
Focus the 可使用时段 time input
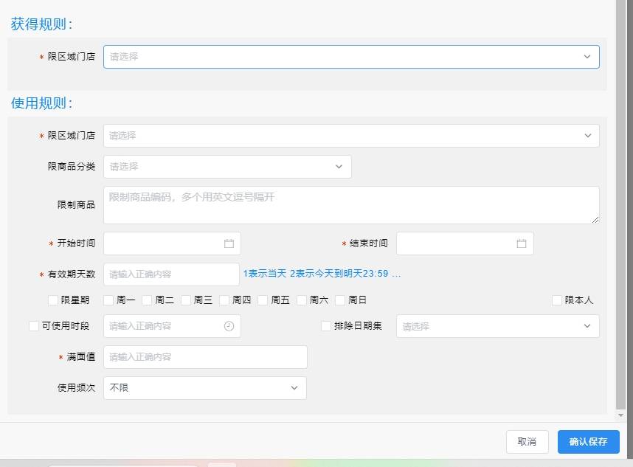pos(173,326)
